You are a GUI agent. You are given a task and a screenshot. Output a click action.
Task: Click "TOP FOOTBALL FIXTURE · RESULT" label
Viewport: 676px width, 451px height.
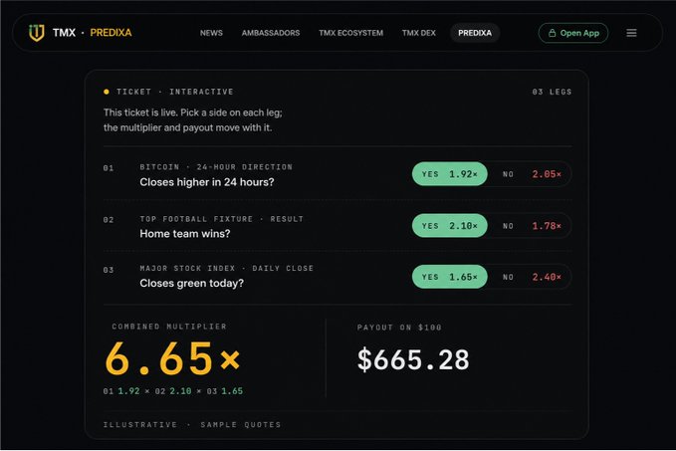(222, 219)
